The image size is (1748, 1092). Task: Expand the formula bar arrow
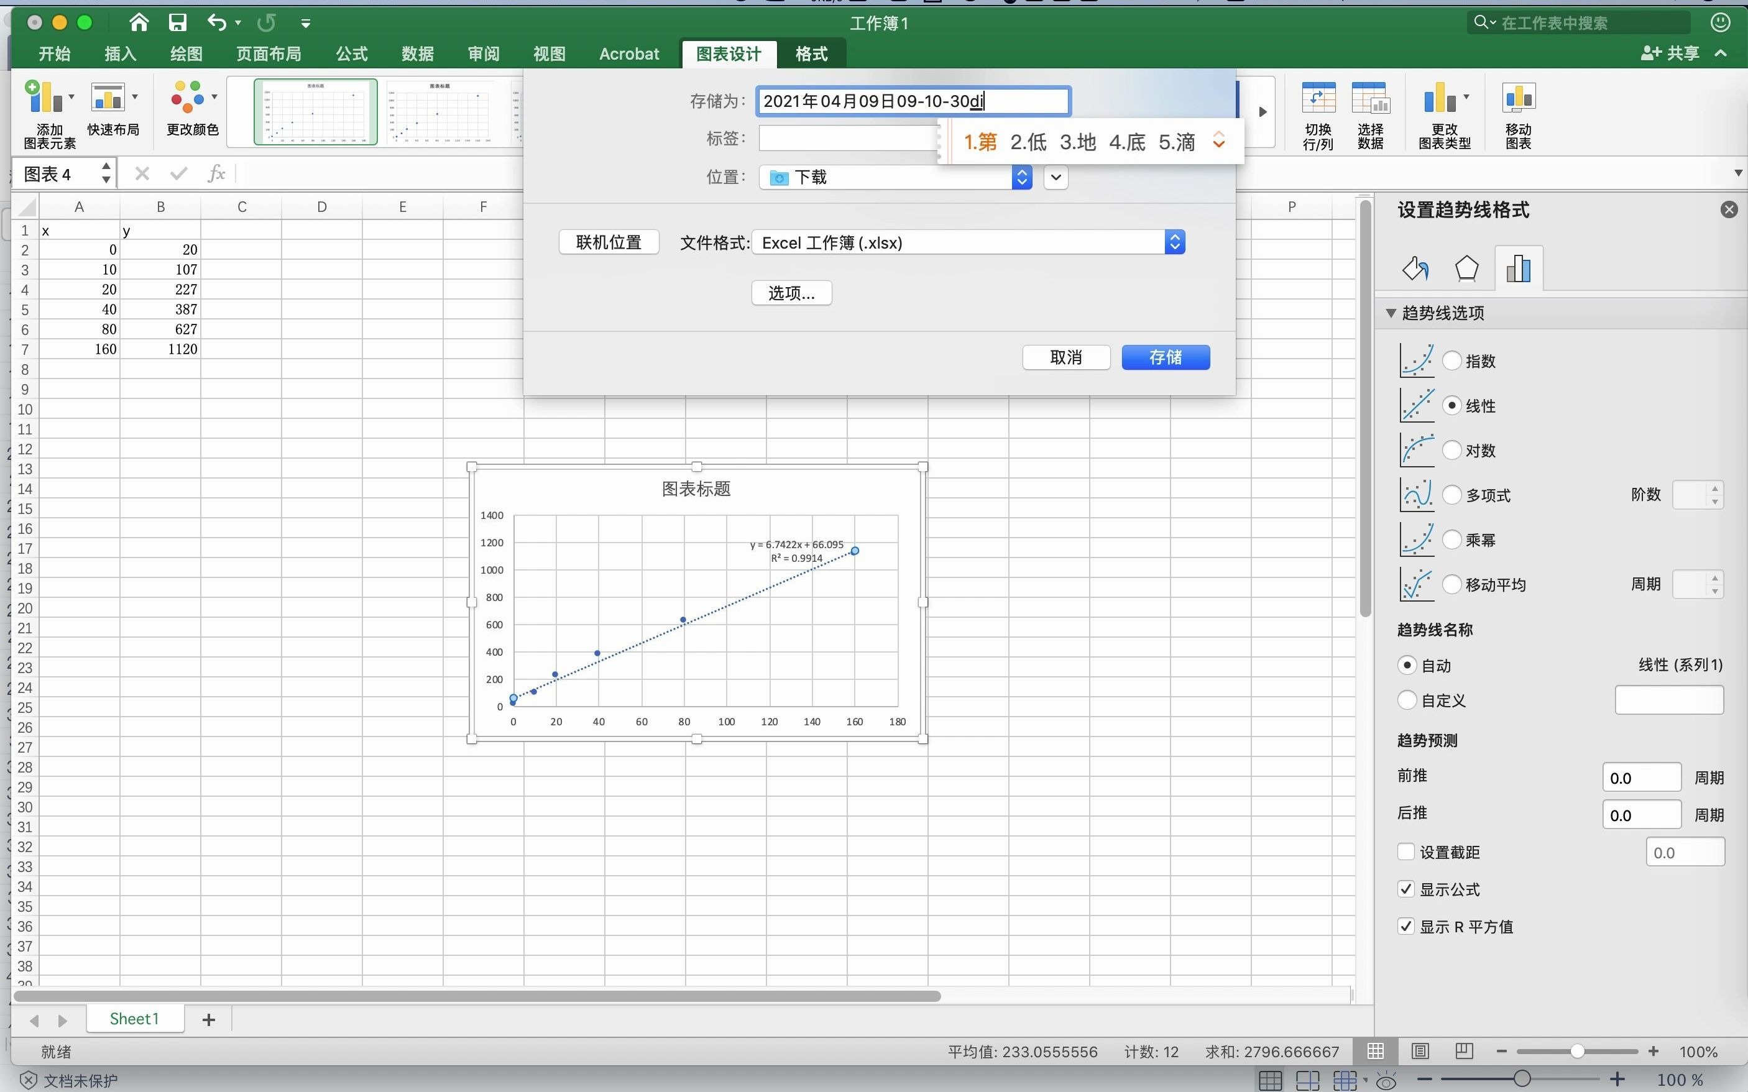[1737, 173]
